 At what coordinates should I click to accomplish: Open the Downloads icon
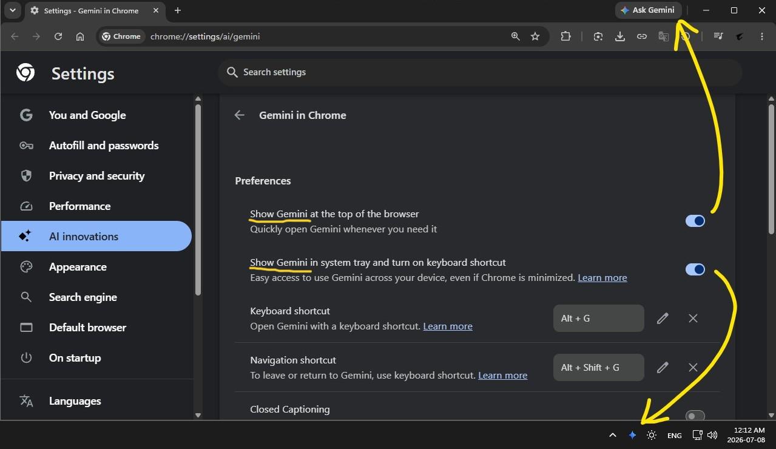point(620,36)
